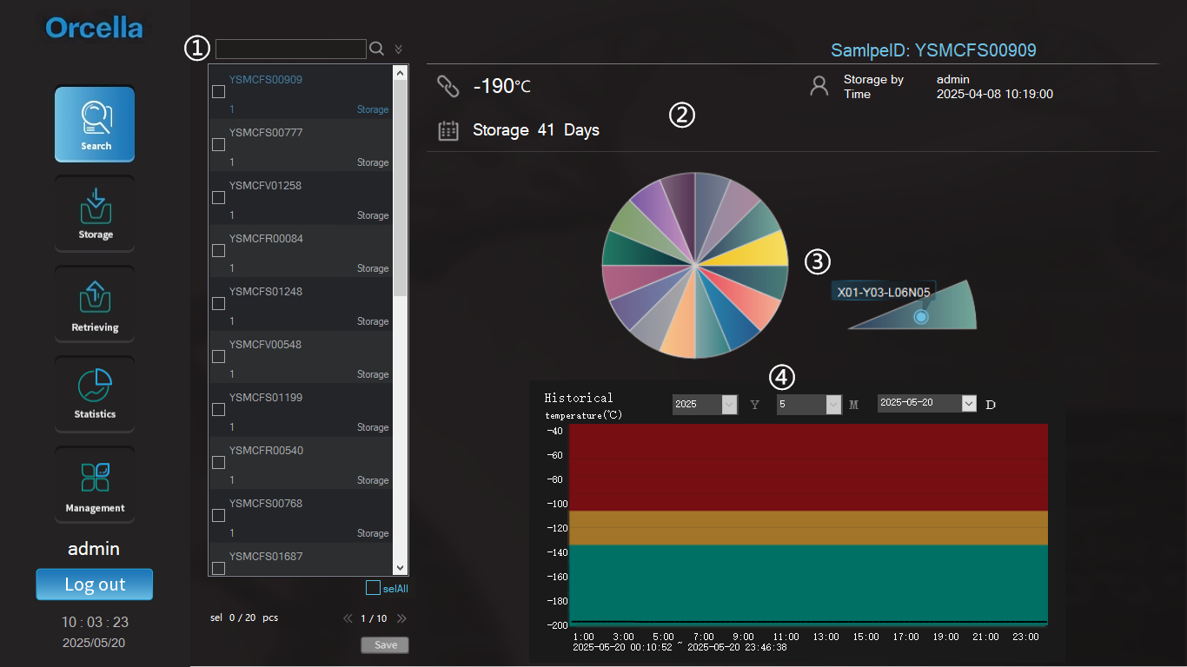Expand the advanced search chevron
The image size is (1187, 667).
(398, 50)
